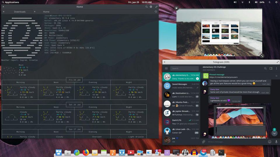This screenshot has width=280, height=157.
Task: Dismiss the pinned message bar
Action: (276, 76)
